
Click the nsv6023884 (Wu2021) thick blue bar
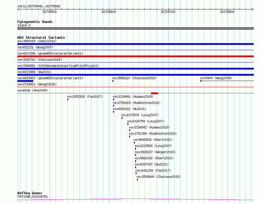(x=135, y=75)
